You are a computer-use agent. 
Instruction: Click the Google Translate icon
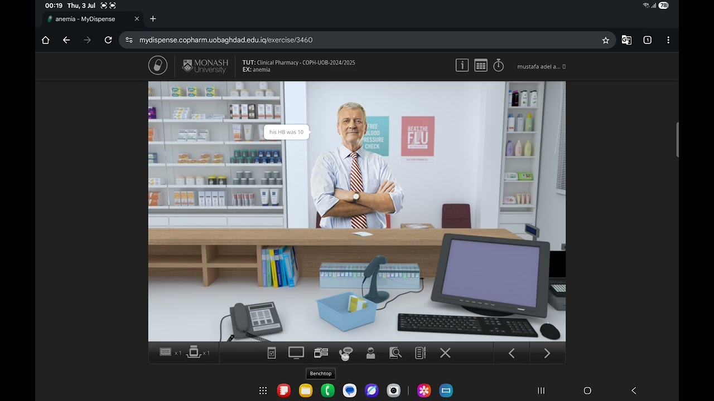pyautogui.click(x=626, y=40)
